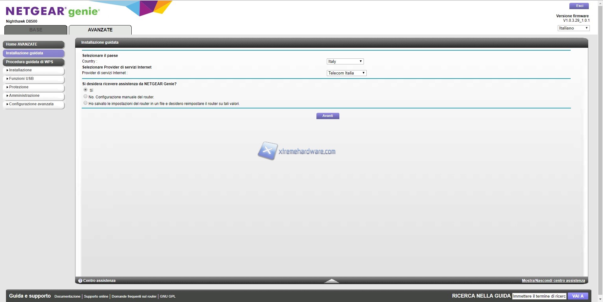Image resolution: width=603 pixels, height=302 pixels.
Task: Click the help center expand arrow icon
Action: click(x=331, y=281)
